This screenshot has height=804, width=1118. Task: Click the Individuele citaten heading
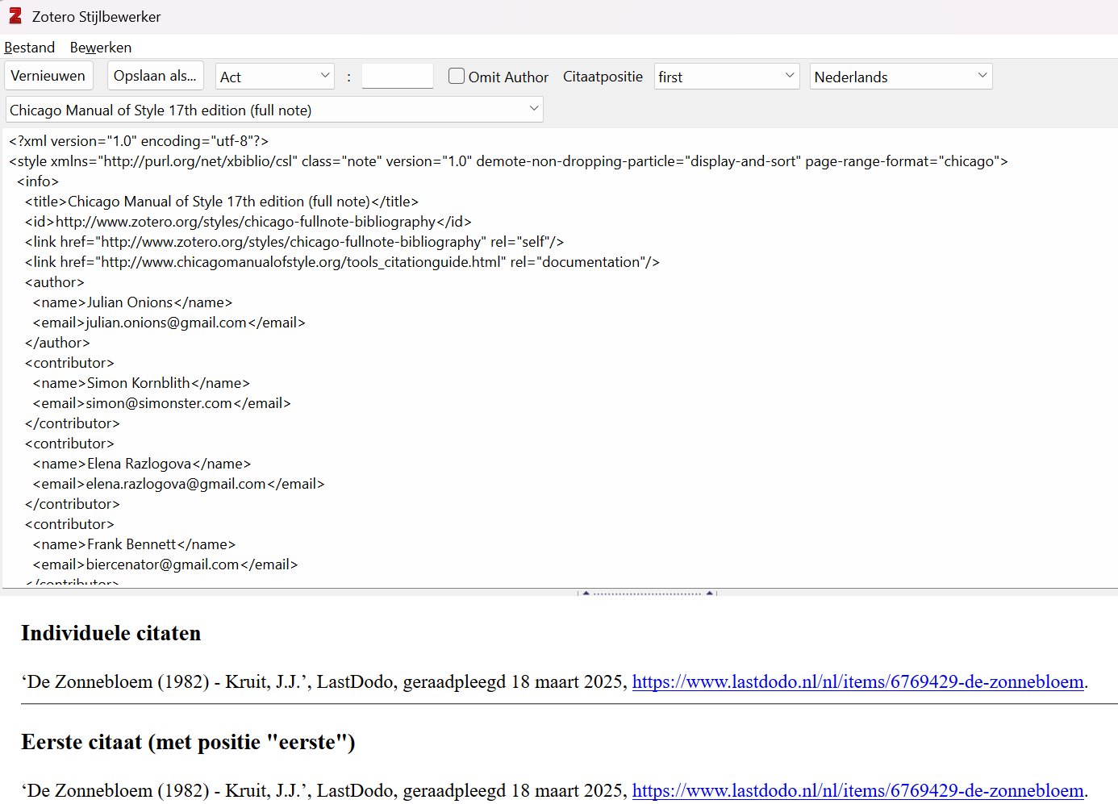click(111, 633)
